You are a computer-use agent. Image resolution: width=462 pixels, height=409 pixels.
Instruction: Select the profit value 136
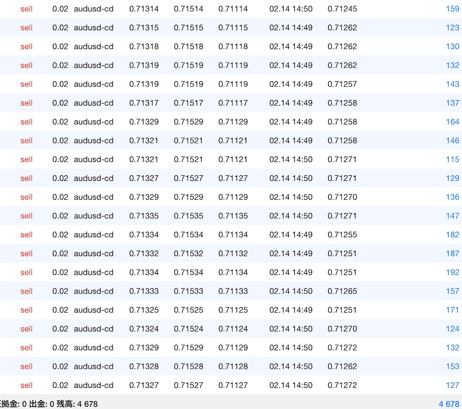click(453, 198)
